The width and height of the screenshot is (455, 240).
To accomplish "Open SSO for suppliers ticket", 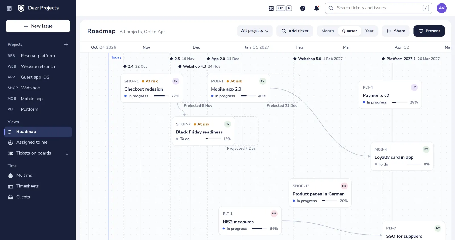I will tap(413, 231).
